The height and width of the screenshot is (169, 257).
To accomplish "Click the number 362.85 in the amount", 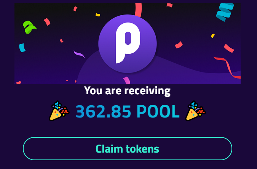I will click(x=103, y=111).
